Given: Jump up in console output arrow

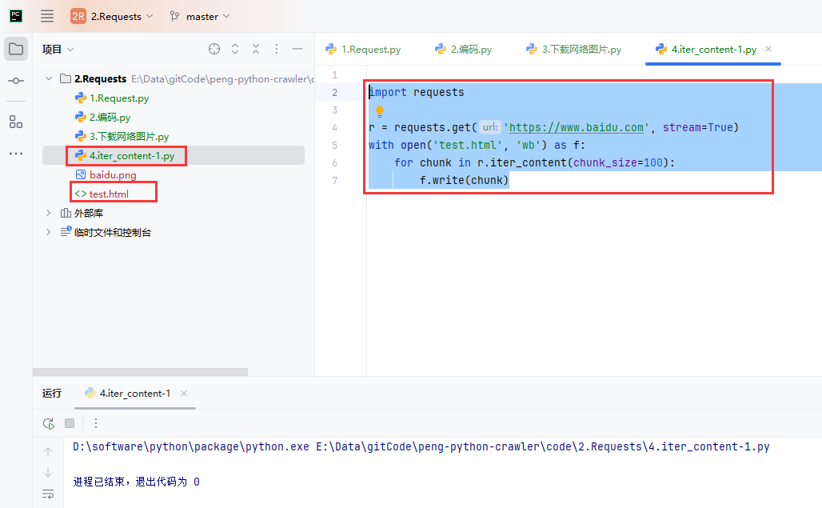Looking at the screenshot, I should click(48, 451).
